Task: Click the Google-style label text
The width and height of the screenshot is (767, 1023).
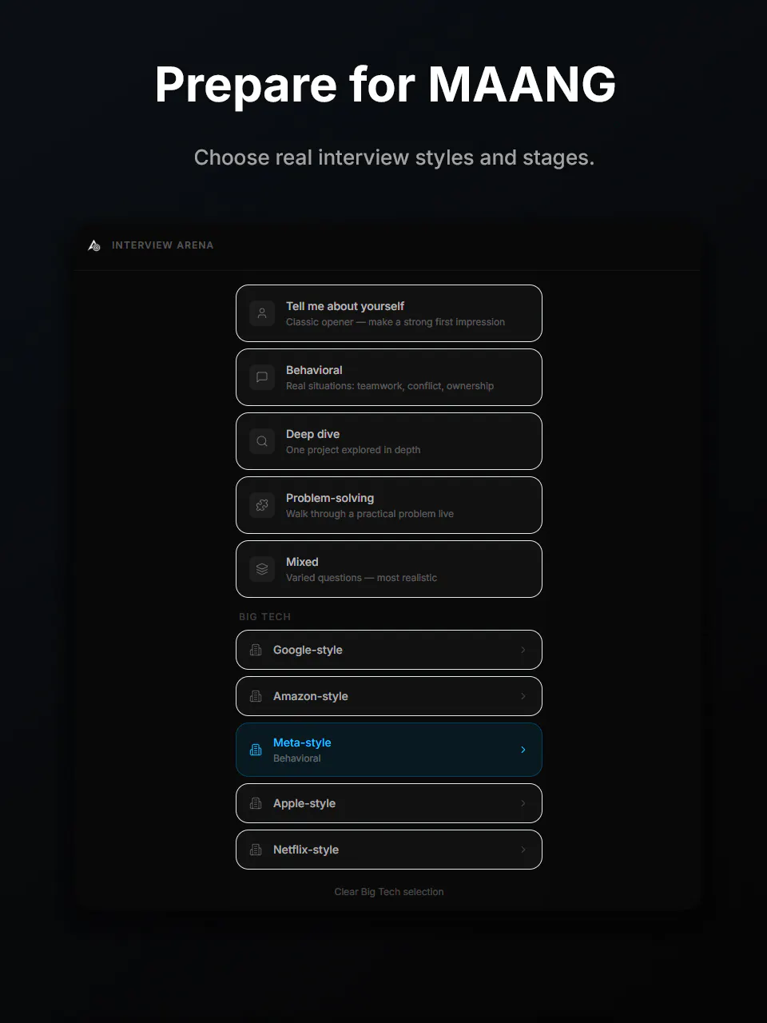Action: point(308,650)
